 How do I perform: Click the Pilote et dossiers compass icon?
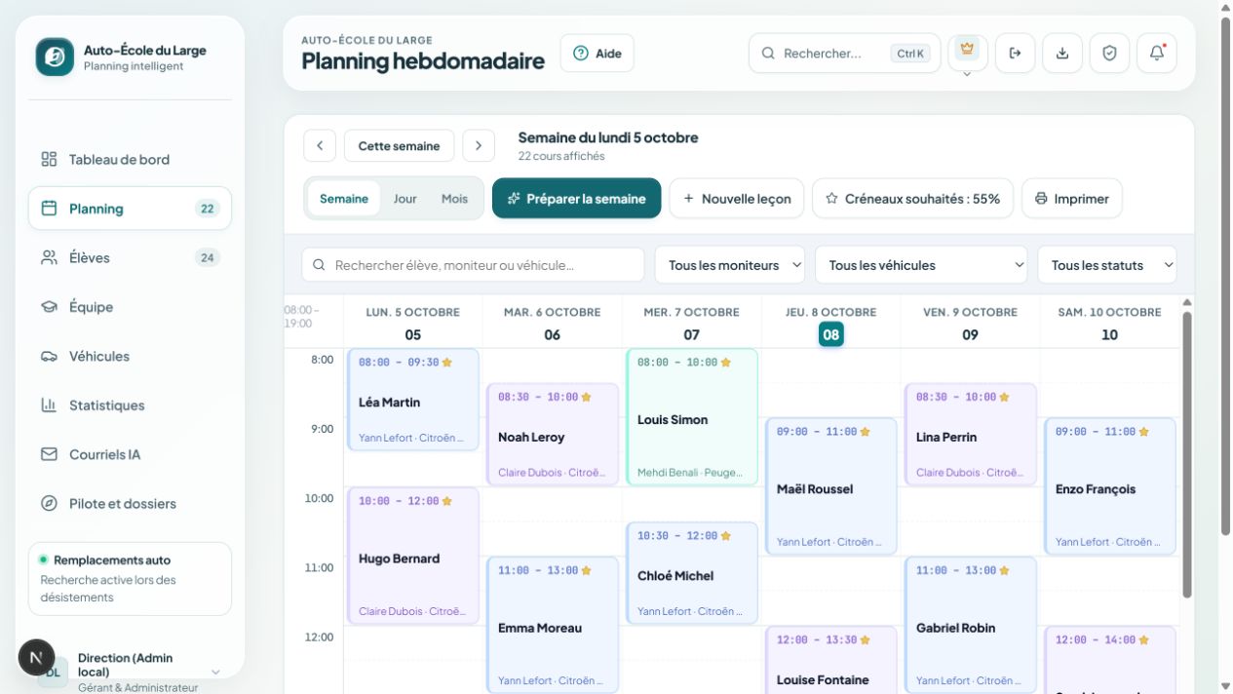click(x=49, y=504)
